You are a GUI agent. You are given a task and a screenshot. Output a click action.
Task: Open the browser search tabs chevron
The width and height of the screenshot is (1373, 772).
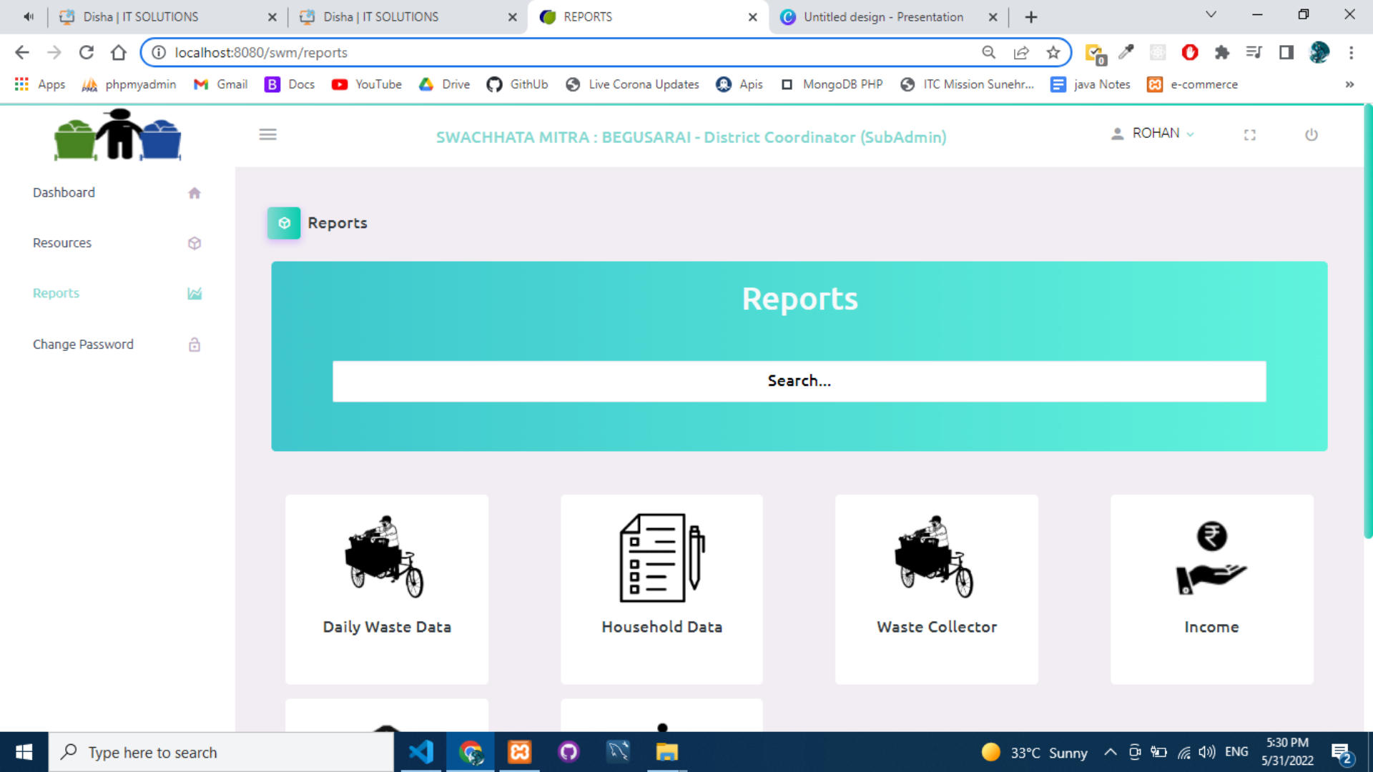(1211, 14)
